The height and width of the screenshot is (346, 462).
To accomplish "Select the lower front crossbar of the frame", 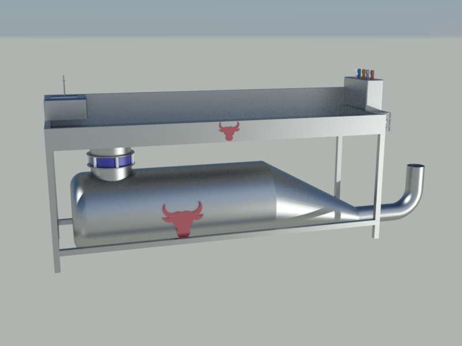I will click(x=217, y=238).
